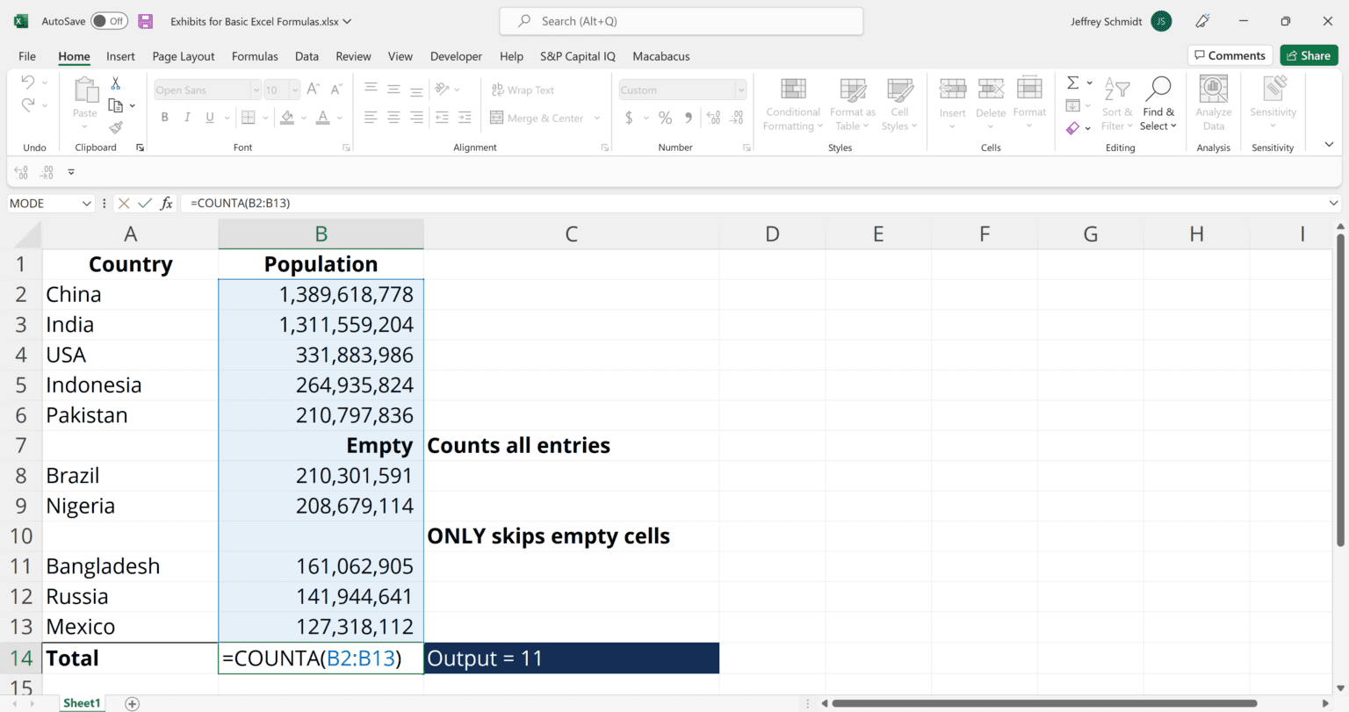Switch to the Formulas ribbon tab
The width and height of the screenshot is (1349, 712).
[255, 56]
